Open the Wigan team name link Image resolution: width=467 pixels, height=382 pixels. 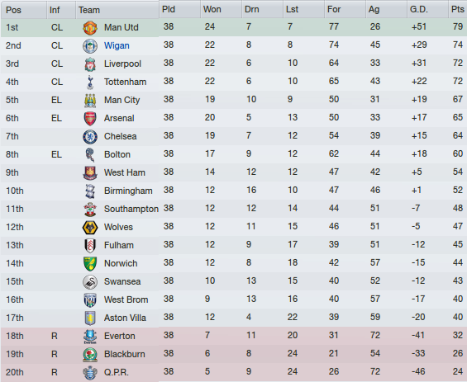(117, 45)
